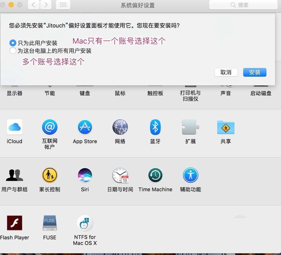Open the FUSE preference pane
This screenshot has width=281, height=255.
pos(49,223)
